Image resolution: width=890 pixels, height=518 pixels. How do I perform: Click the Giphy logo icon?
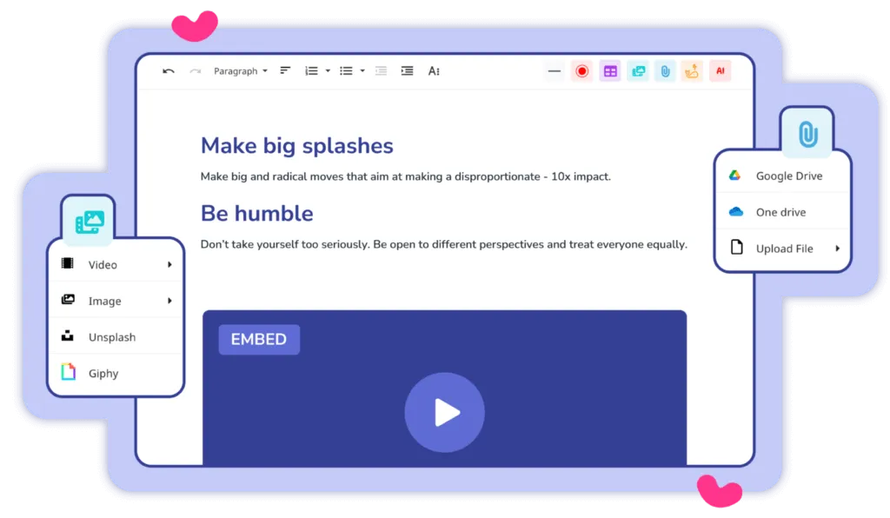(x=68, y=372)
